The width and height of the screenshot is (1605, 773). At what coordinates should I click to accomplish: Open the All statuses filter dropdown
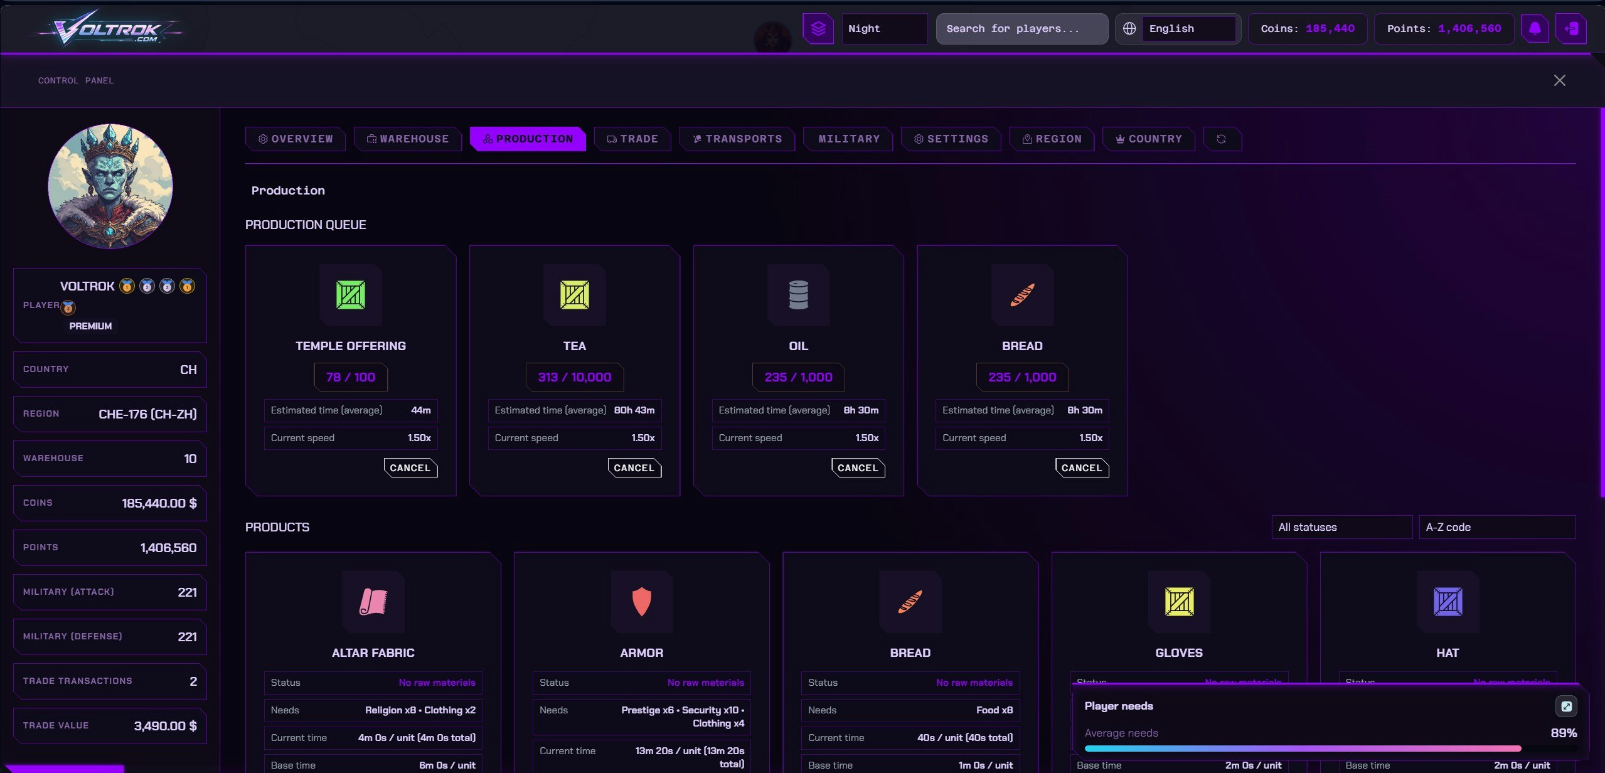[x=1341, y=527]
